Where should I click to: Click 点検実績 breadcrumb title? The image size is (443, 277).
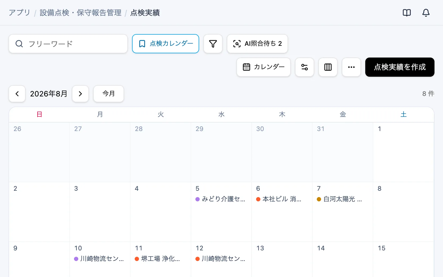click(x=145, y=13)
